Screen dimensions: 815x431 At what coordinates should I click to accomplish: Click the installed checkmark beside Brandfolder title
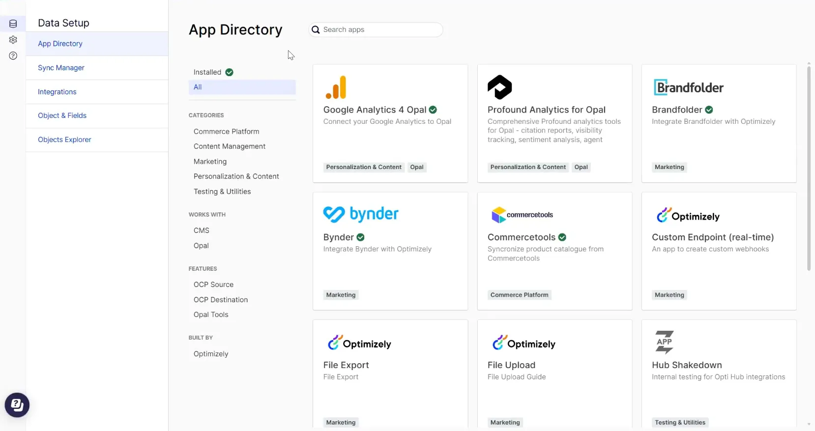tap(709, 110)
